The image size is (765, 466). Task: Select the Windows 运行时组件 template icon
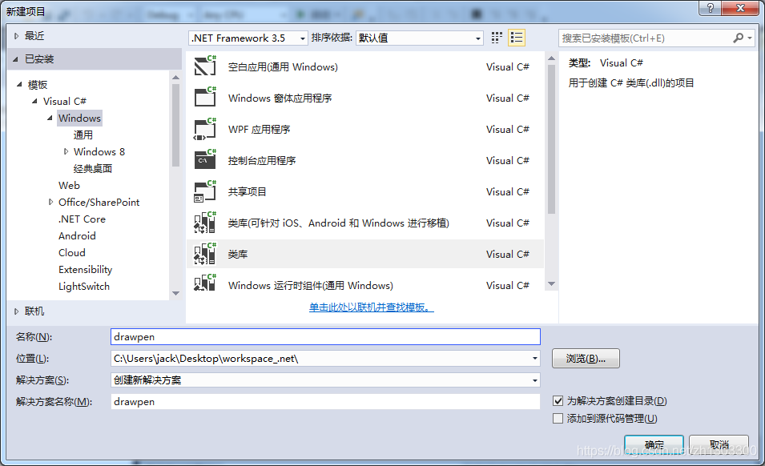click(x=205, y=283)
